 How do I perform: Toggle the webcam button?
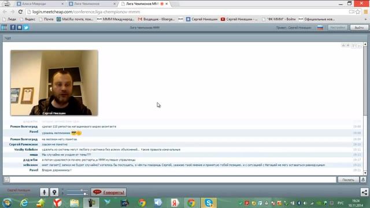pos(54,192)
